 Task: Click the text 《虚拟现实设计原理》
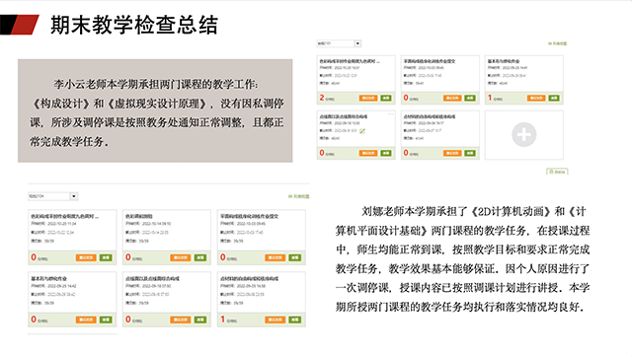pyautogui.click(x=159, y=104)
